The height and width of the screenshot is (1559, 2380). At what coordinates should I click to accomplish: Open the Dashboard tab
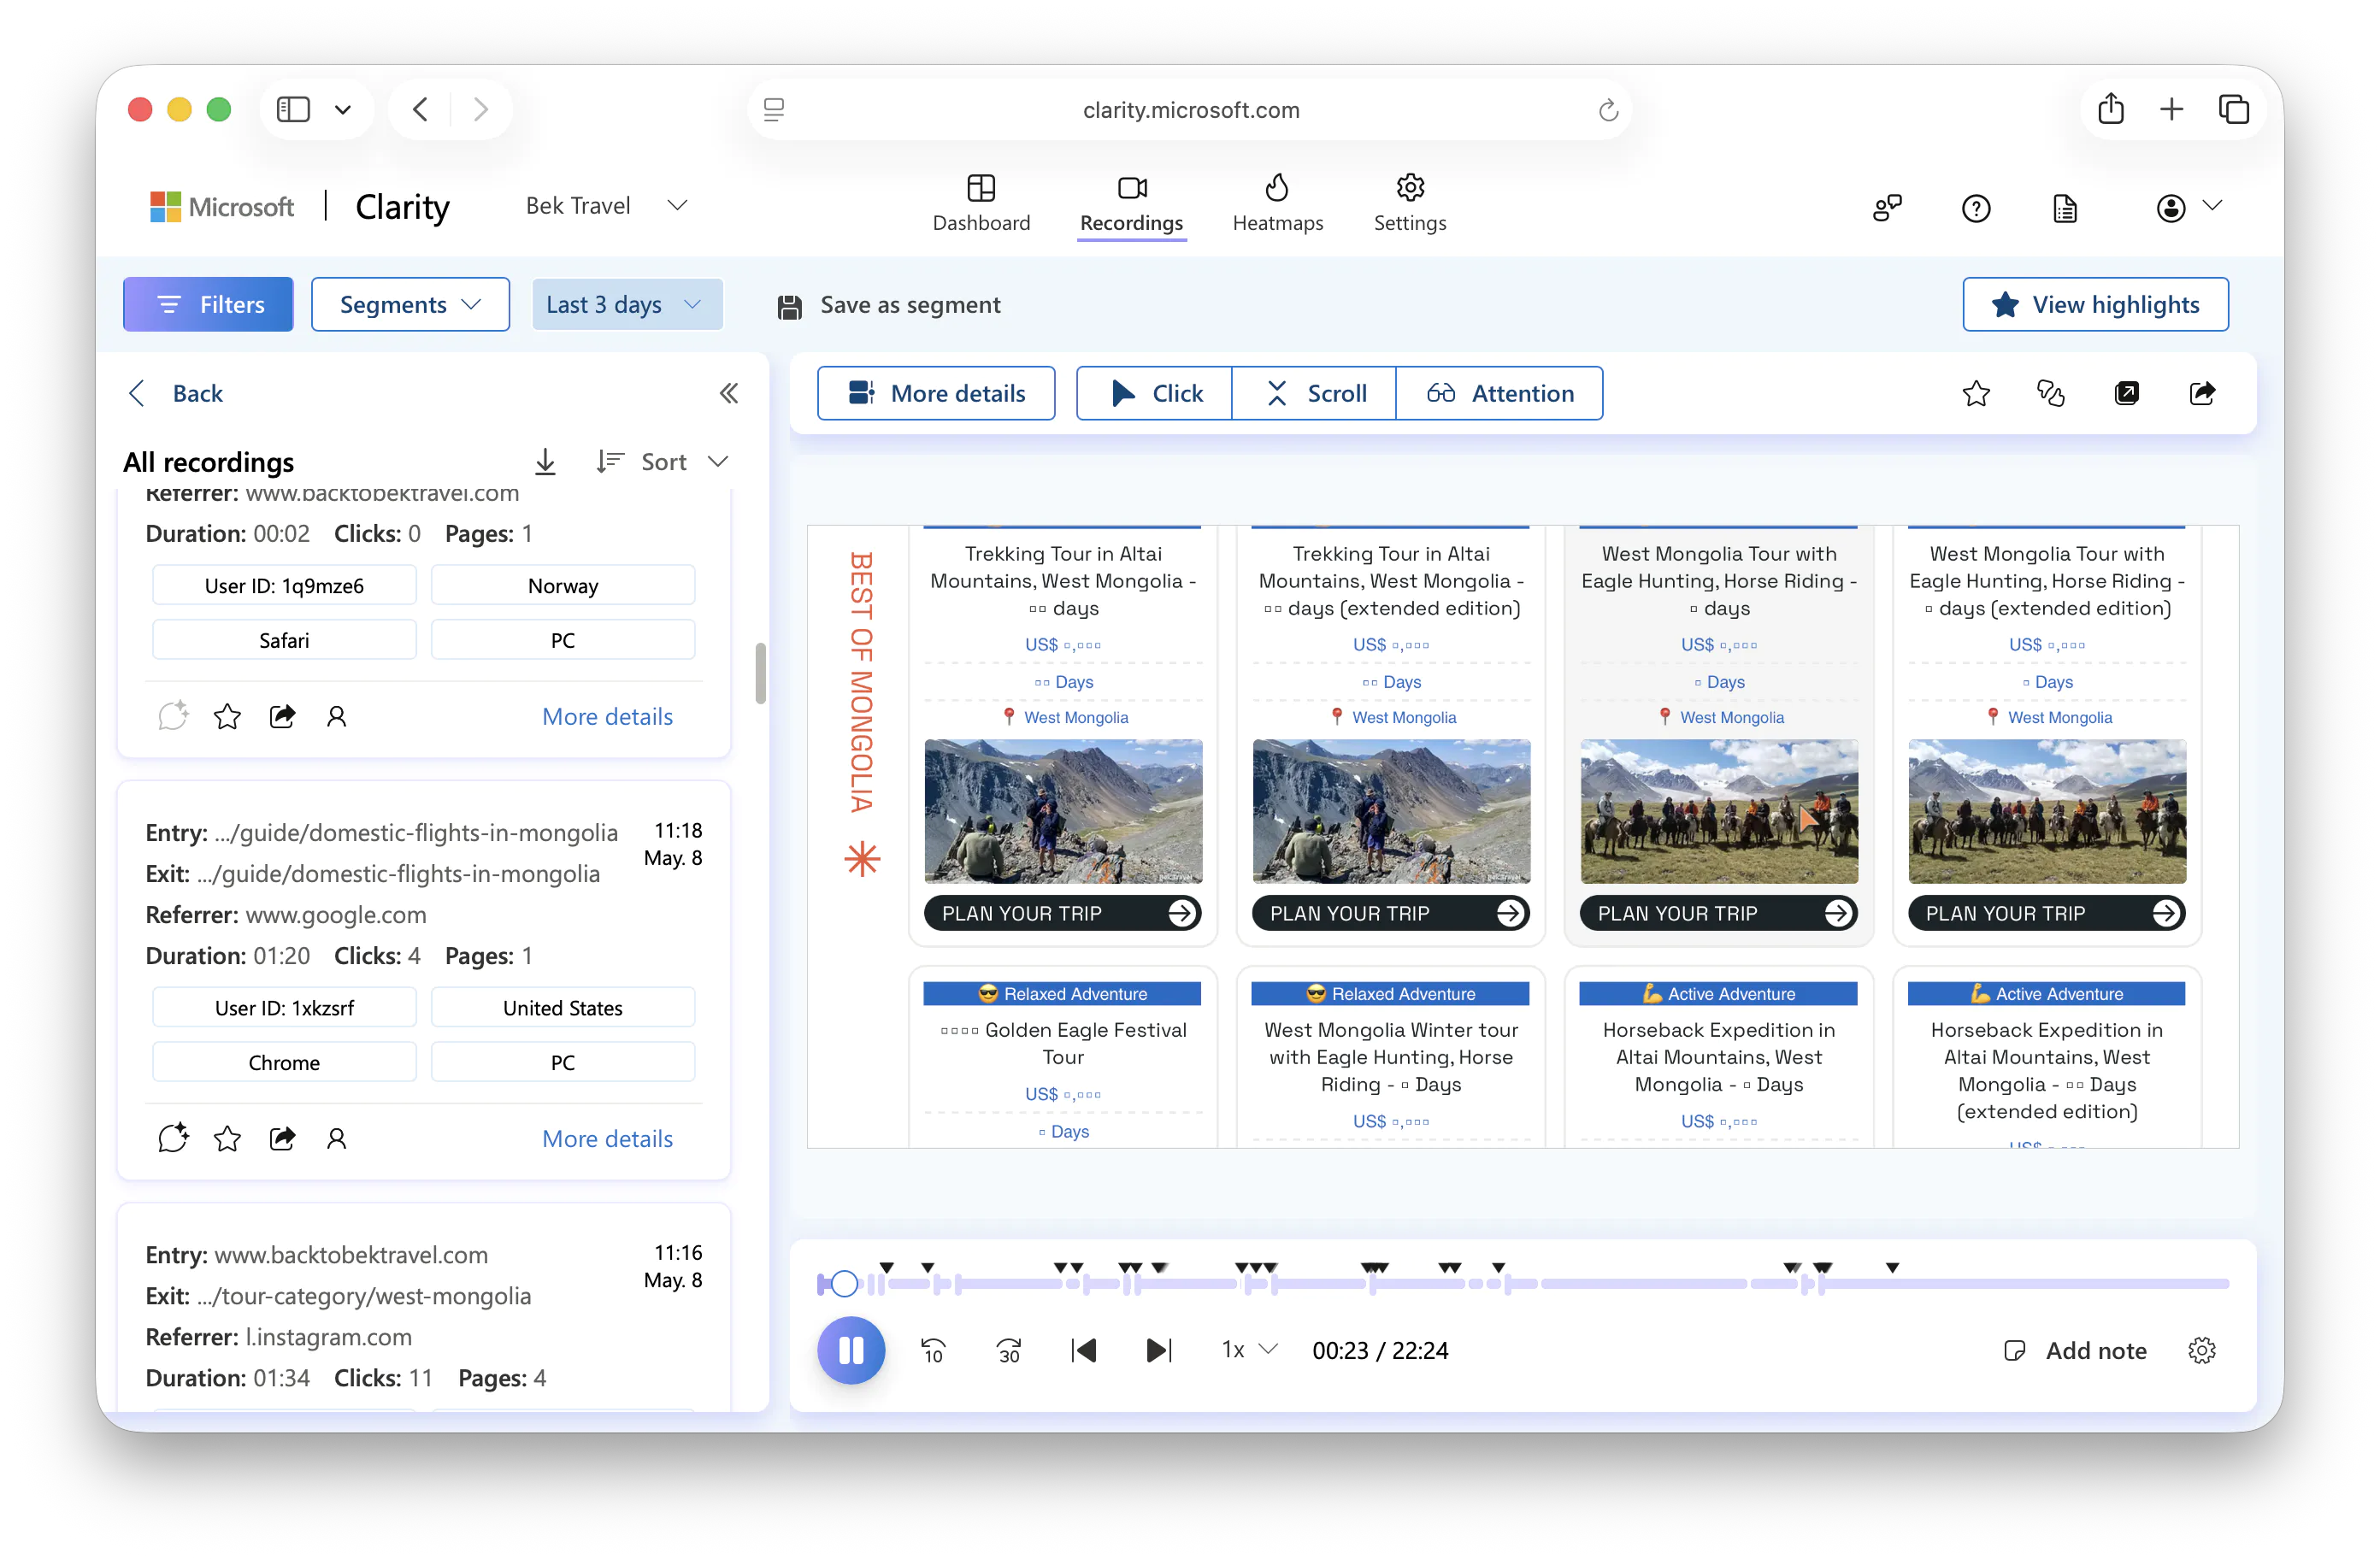(x=981, y=203)
